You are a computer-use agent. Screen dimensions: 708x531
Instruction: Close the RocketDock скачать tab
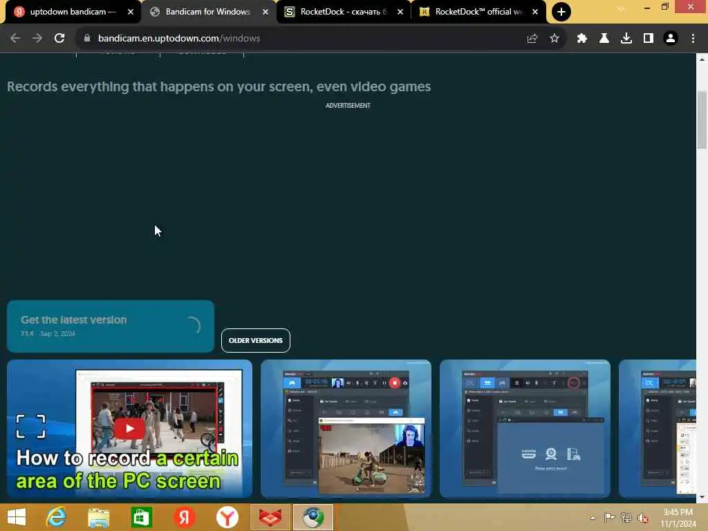click(x=400, y=12)
